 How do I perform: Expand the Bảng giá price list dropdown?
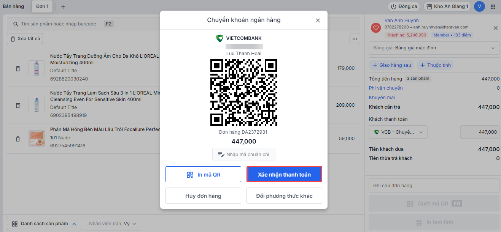click(x=434, y=48)
